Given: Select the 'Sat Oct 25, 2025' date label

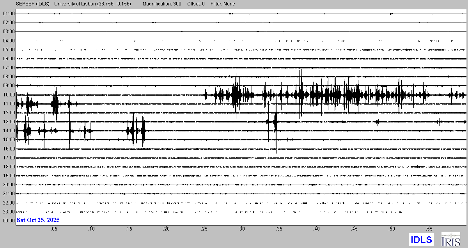Looking at the screenshot, I should pyautogui.click(x=38, y=220).
